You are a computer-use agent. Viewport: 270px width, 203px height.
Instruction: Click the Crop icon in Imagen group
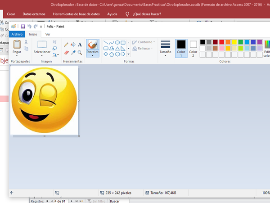(54, 42)
